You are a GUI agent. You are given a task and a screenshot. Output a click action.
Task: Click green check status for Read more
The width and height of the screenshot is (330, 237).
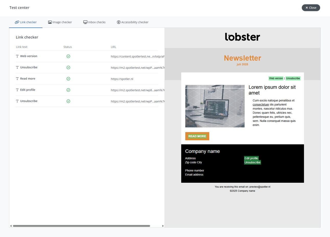click(x=68, y=79)
